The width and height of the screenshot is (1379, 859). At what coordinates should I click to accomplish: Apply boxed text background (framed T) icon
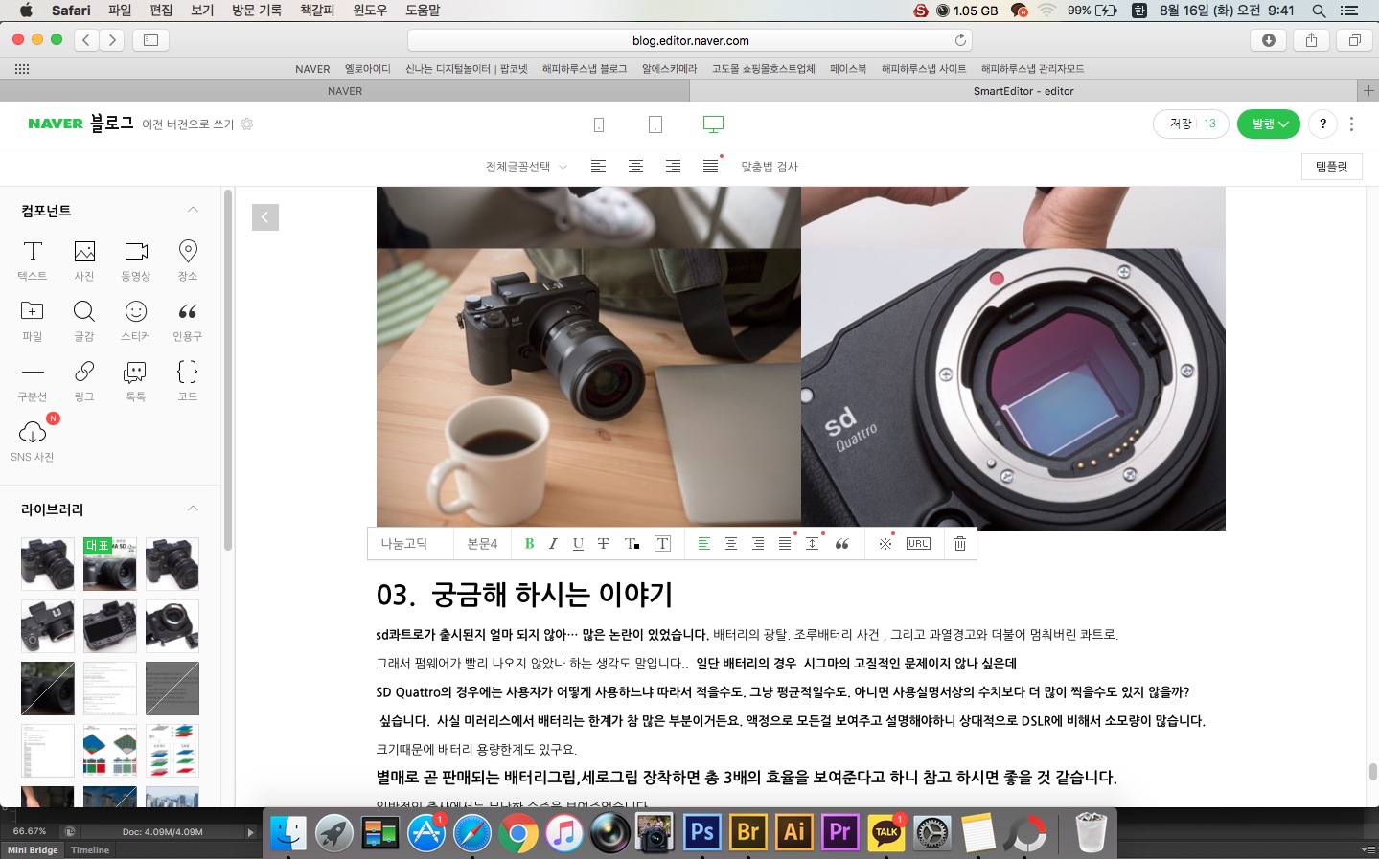point(662,543)
